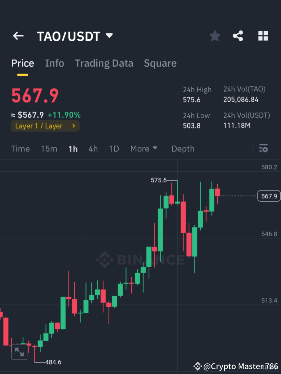The image size is (281, 374).
Task: Navigate back using the arrow icon
Action: tap(18, 36)
